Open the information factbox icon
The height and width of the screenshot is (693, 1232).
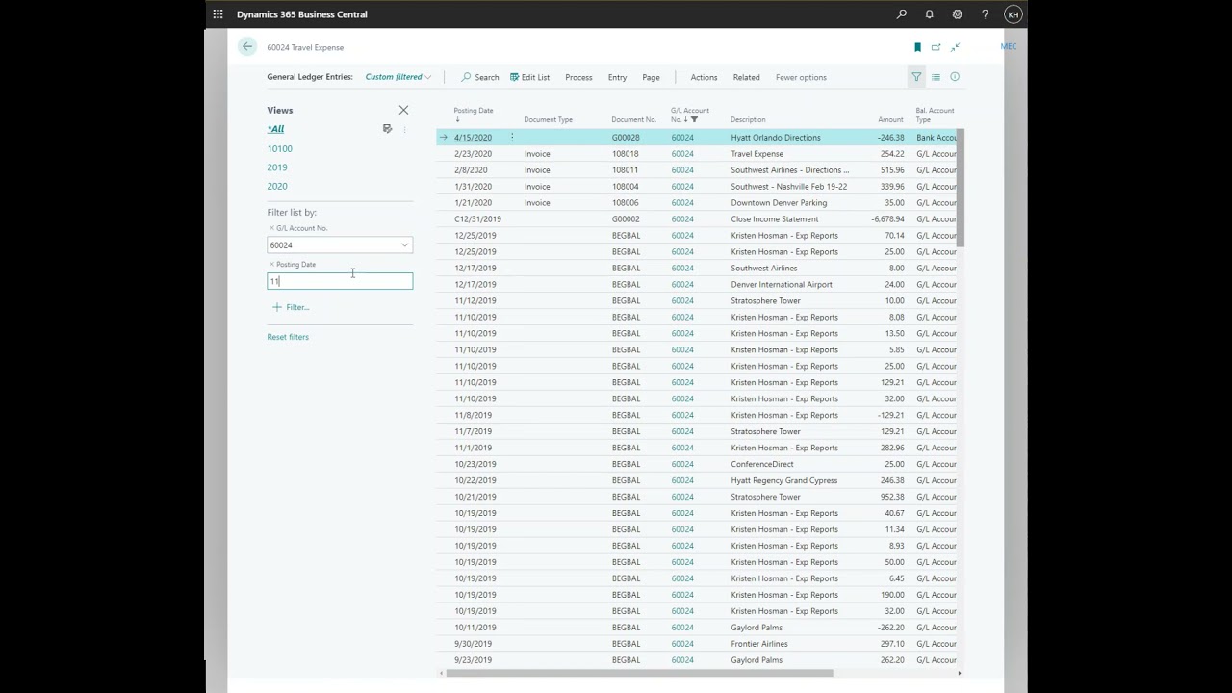coord(955,77)
